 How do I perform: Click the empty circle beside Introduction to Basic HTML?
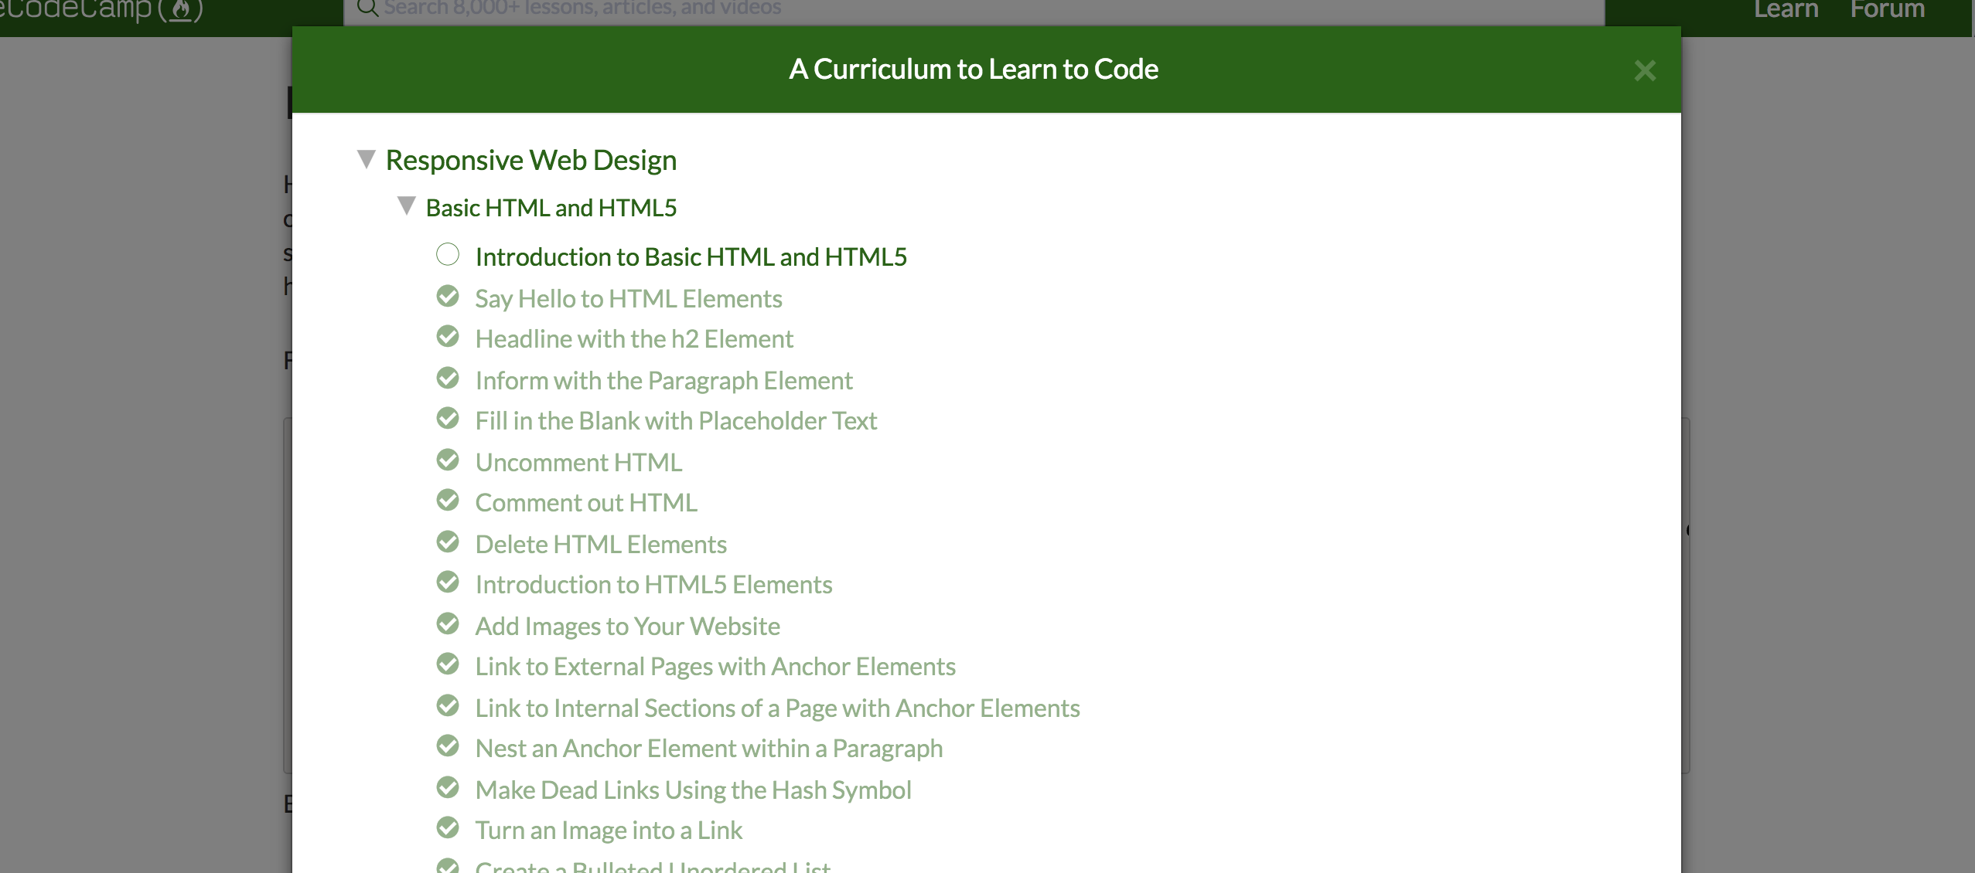448,254
